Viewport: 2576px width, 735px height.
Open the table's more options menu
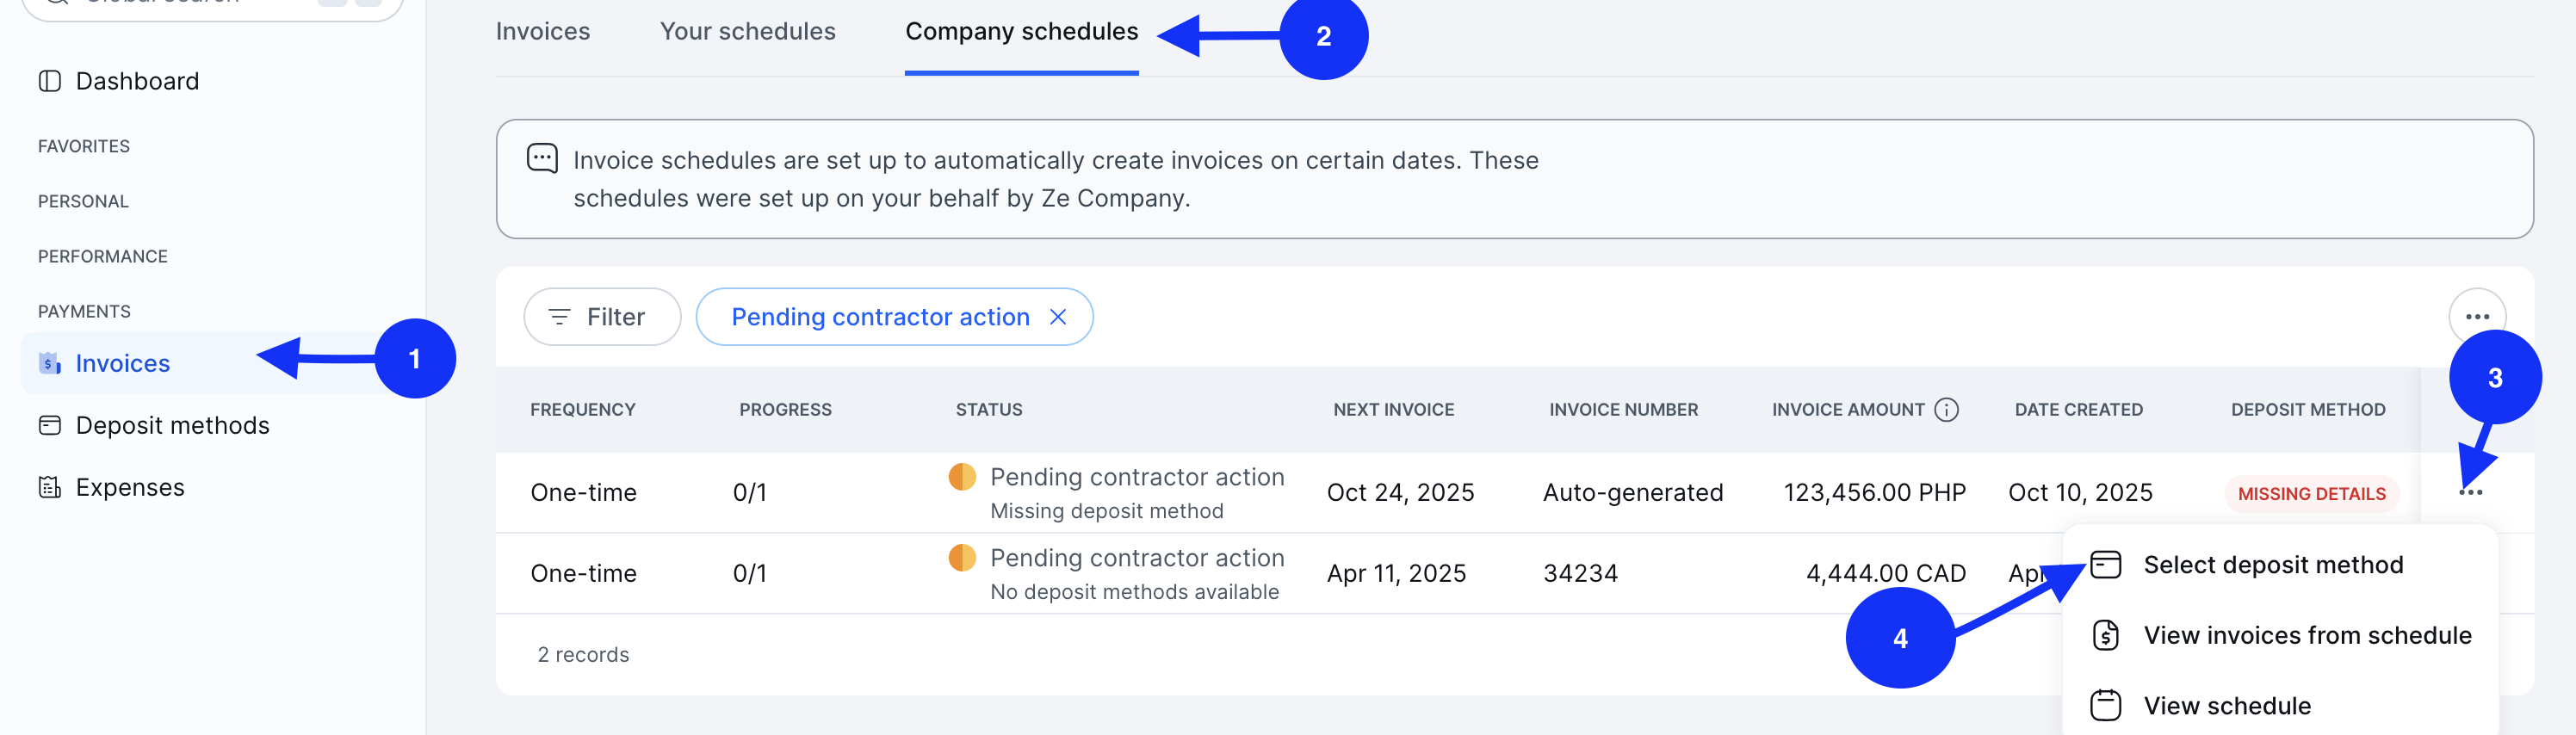(x=2476, y=317)
